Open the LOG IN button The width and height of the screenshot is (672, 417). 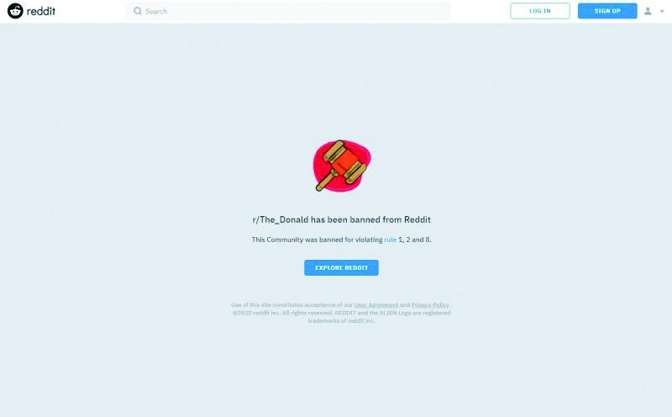point(540,11)
